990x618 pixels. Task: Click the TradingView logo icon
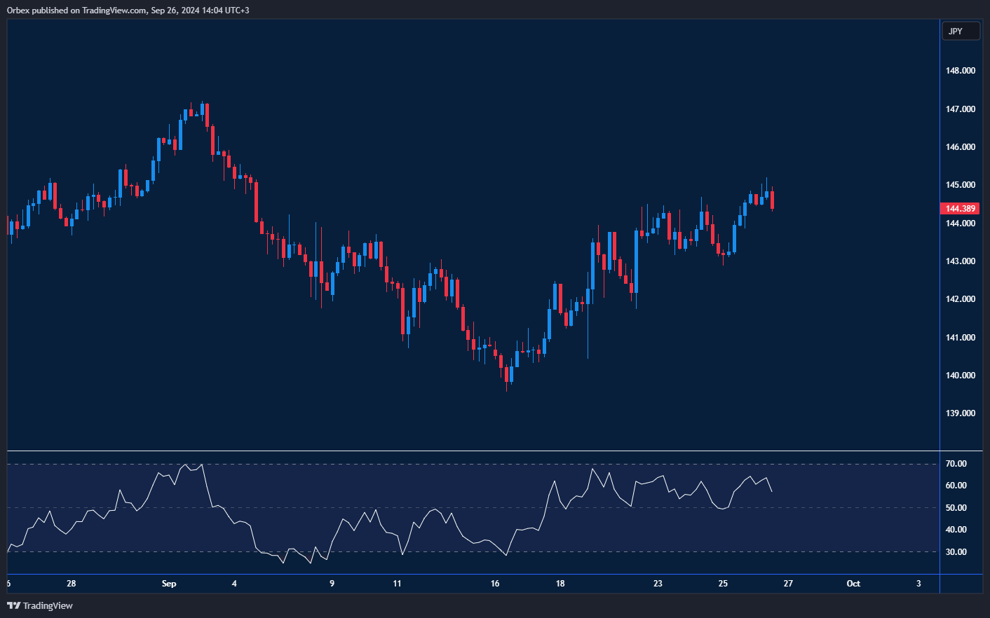(x=13, y=605)
